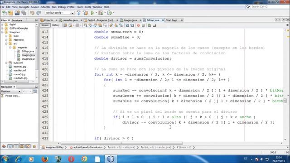Click the Debug Project icon
290x163 pixels.
click(x=101, y=13)
